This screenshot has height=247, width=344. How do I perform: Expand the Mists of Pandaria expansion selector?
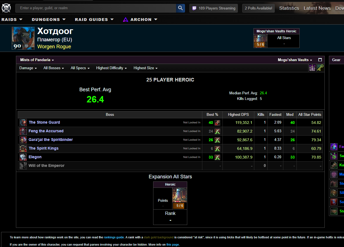point(37,60)
